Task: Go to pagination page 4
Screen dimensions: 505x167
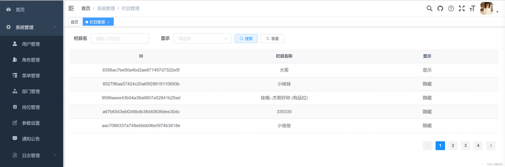Action: coord(478,146)
